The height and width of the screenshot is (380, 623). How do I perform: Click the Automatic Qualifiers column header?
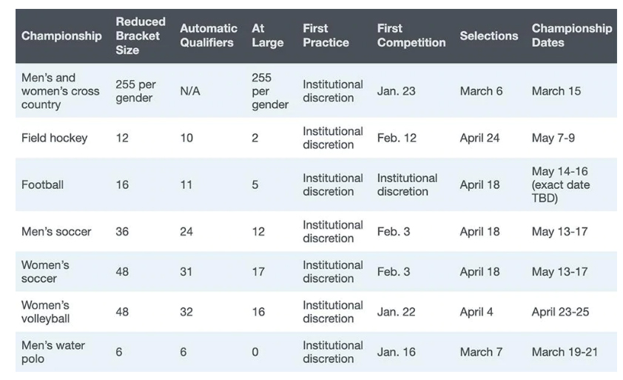209,36
